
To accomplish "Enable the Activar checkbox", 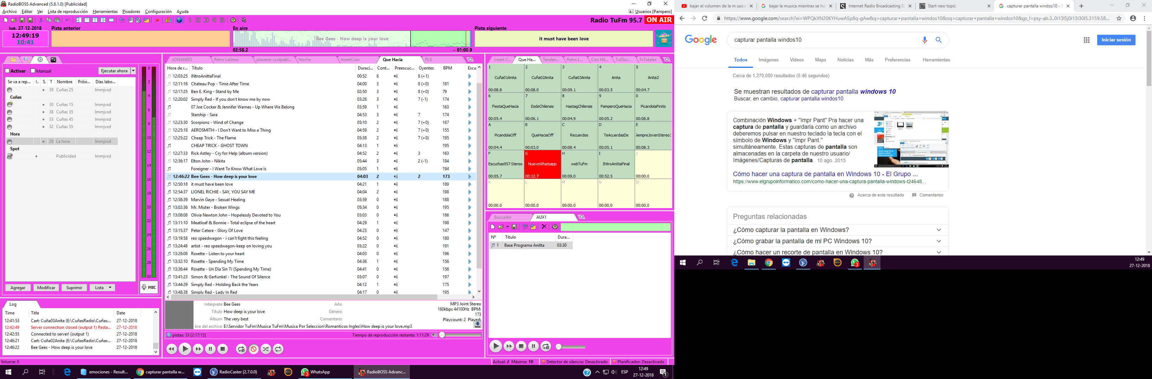I will [x=8, y=71].
